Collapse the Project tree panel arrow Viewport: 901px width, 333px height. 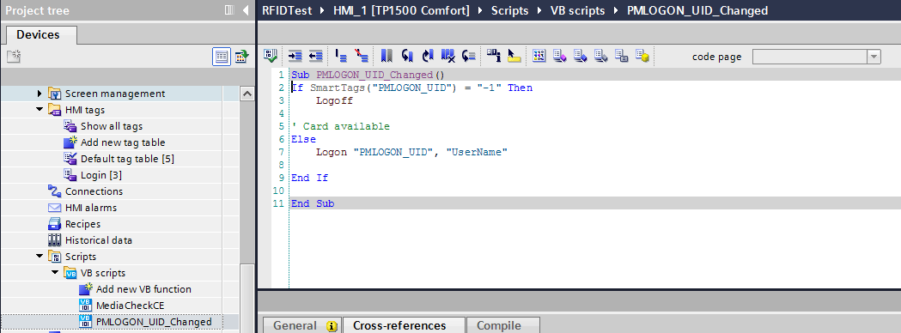click(x=246, y=10)
